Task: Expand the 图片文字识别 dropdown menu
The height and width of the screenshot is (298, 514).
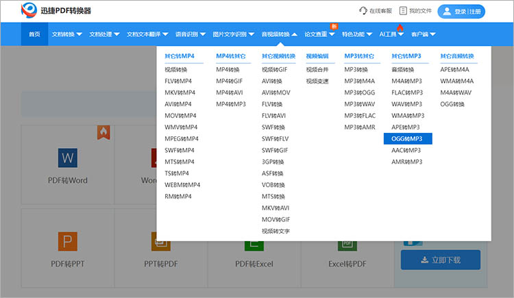Action: pyautogui.click(x=234, y=34)
